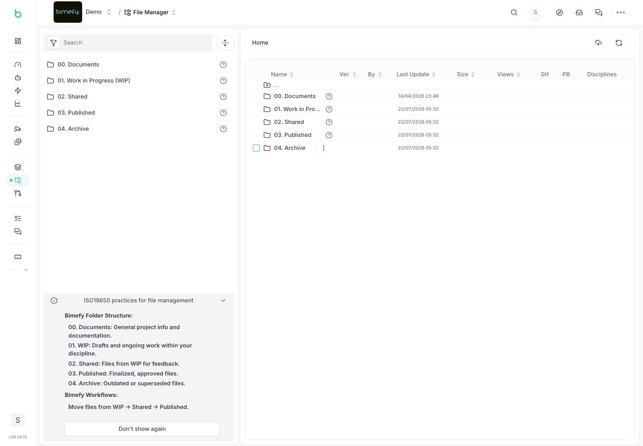Screen dimensions: 643x446
Task: Open the 01. Work in Pro... folder in the table
Action: tap(297, 109)
